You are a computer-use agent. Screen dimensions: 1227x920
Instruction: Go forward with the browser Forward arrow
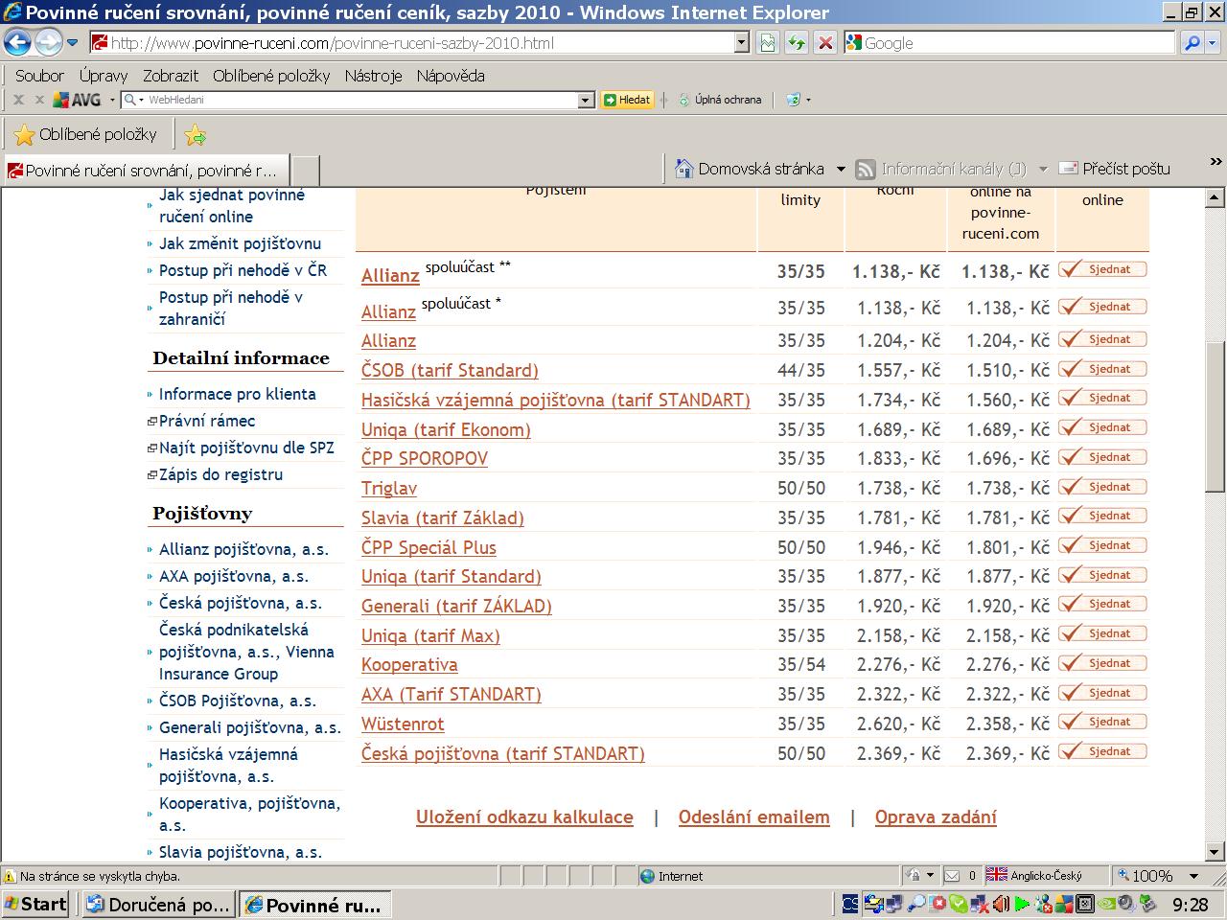point(48,42)
